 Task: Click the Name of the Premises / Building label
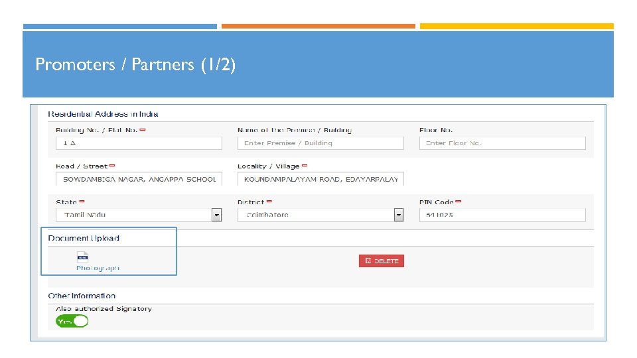pos(295,130)
